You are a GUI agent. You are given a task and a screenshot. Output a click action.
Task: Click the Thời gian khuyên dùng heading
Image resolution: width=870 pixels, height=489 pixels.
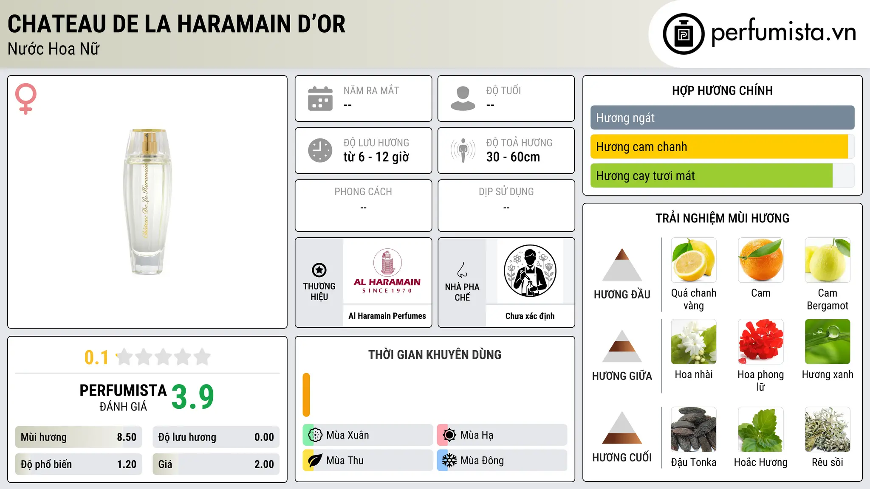435,354
